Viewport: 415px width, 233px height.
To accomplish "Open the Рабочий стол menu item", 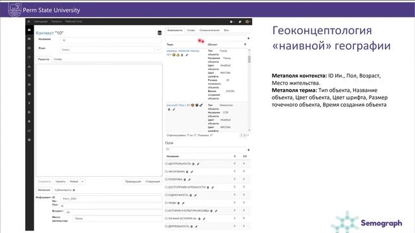I will (x=74, y=21).
